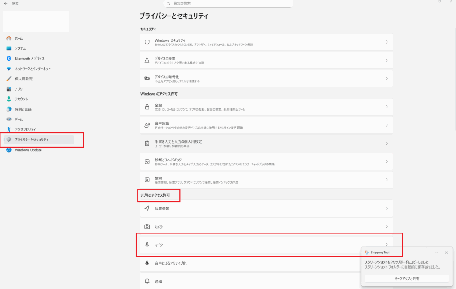Click the 診断とフィードバック chart icon

[x=147, y=161]
